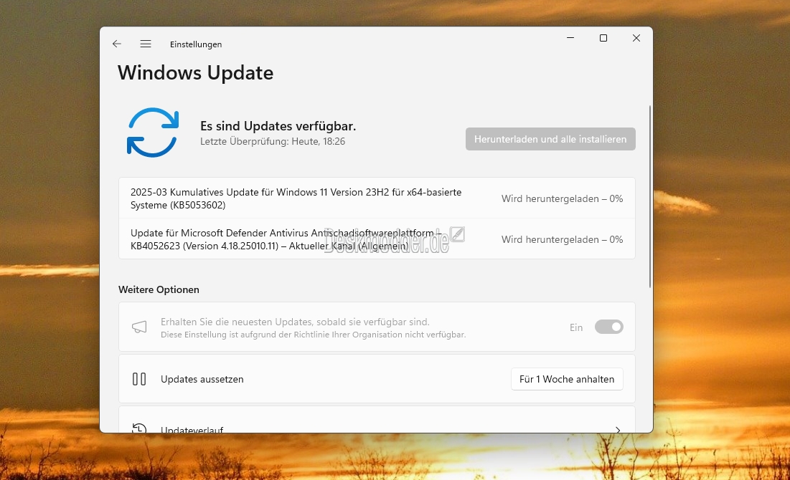Image resolution: width=790 pixels, height=480 pixels.
Task: Click the Es sind Updates verfügbar heading
Action: 278,126
